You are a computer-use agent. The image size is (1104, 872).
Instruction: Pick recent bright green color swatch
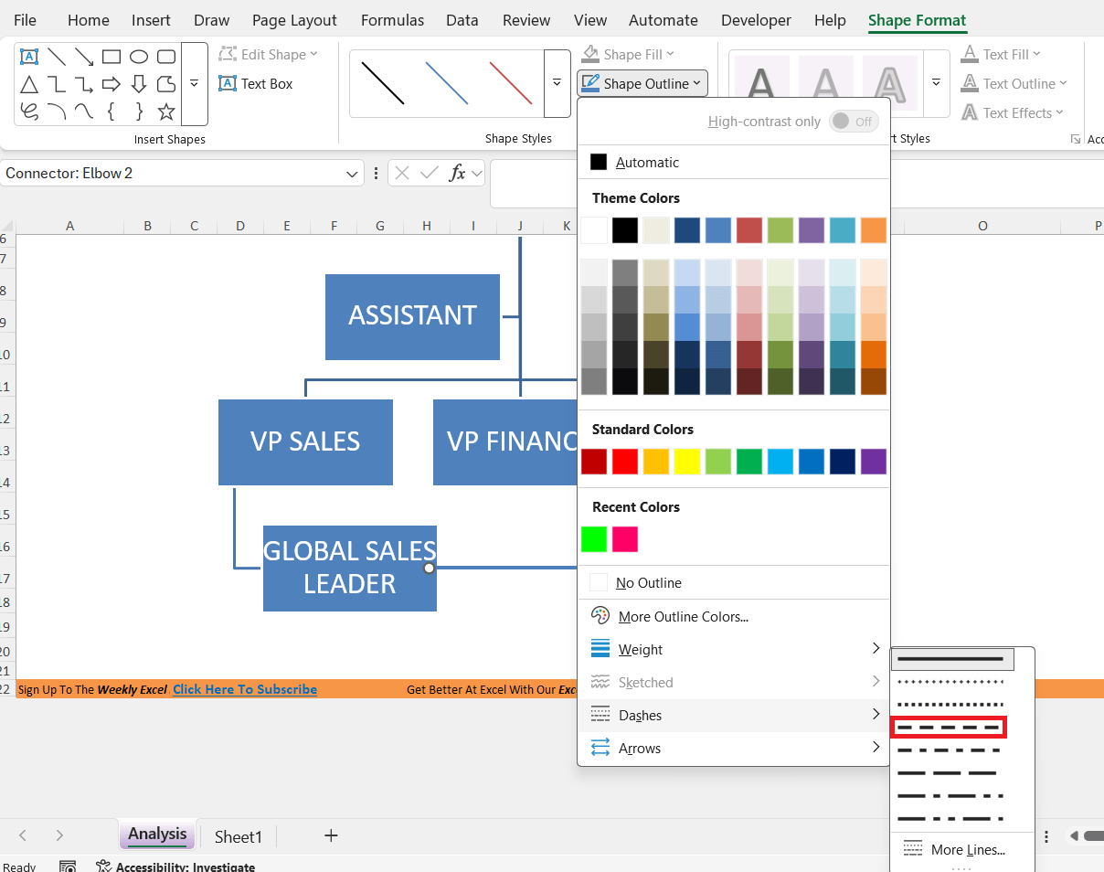click(594, 539)
